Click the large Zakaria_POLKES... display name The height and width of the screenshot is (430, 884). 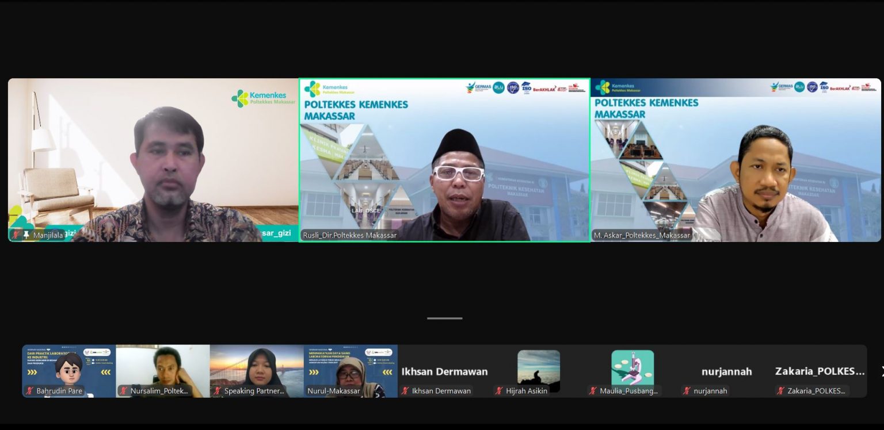820,371
